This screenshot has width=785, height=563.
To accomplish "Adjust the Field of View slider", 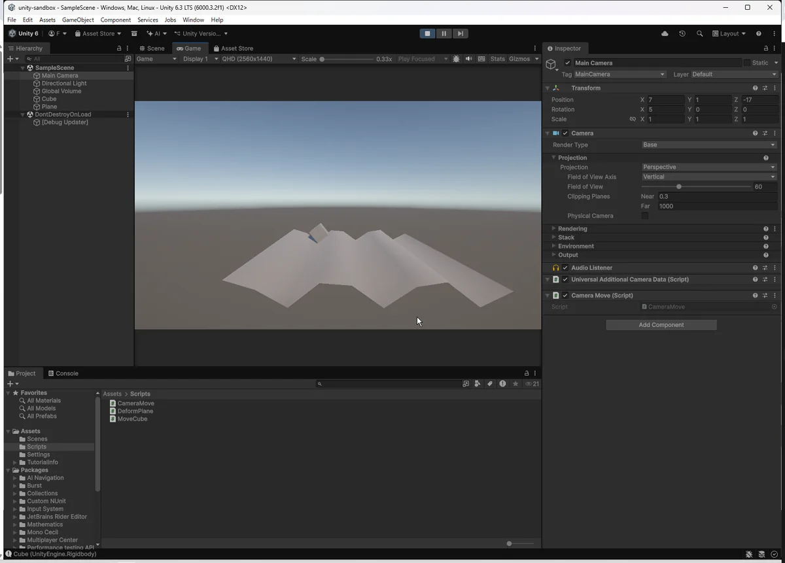I will click(678, 187).
